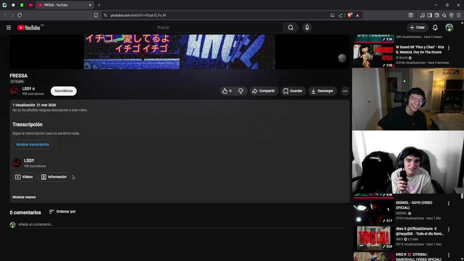Open options for KRIS R CITRIEM video
The width and height of the screenshot is (464, 261).
[x=449, y=255]
